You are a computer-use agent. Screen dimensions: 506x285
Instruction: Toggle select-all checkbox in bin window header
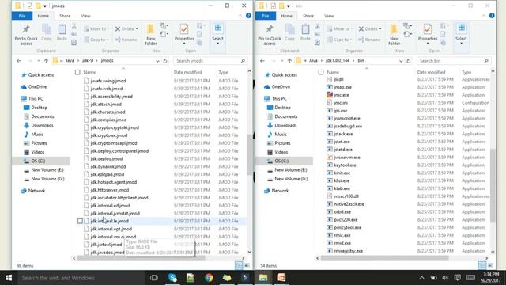click(321, 72)
